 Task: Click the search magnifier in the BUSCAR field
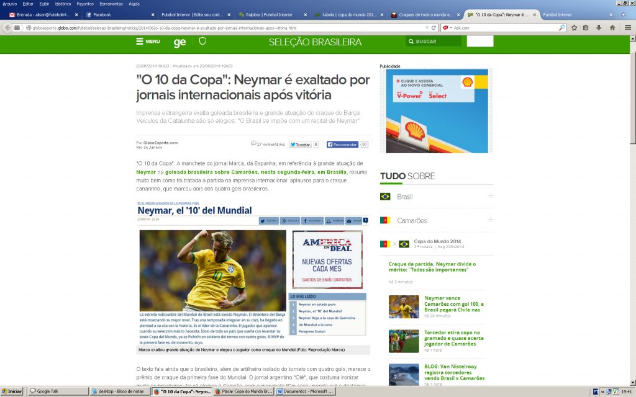[411, 41]
